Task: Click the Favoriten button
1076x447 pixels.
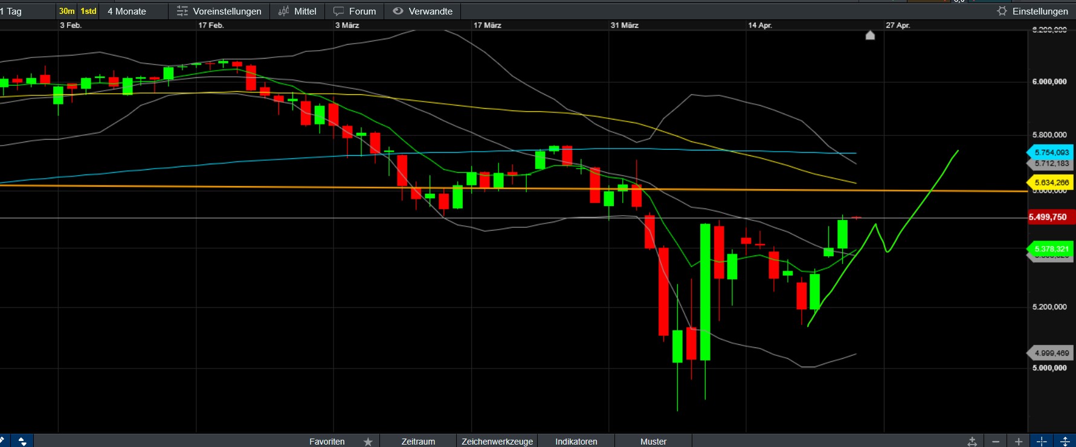Action: (327, 442)
